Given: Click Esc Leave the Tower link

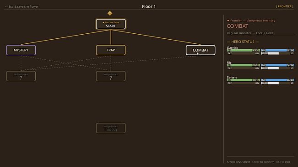Looking at the screenshot, I should tap(22, 7).
